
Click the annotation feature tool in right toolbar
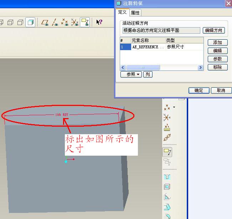pyautogui.click(x=167, y=152)
